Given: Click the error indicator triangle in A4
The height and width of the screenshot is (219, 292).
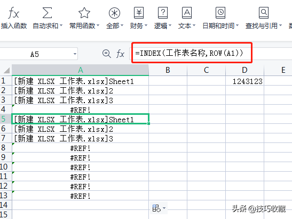Looking at the screenshot, I should pyautogui.click(x=13, y=106).
